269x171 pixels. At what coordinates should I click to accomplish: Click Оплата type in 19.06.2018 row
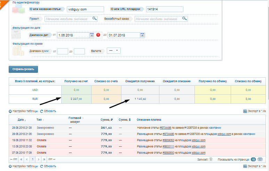pos(41,140)
